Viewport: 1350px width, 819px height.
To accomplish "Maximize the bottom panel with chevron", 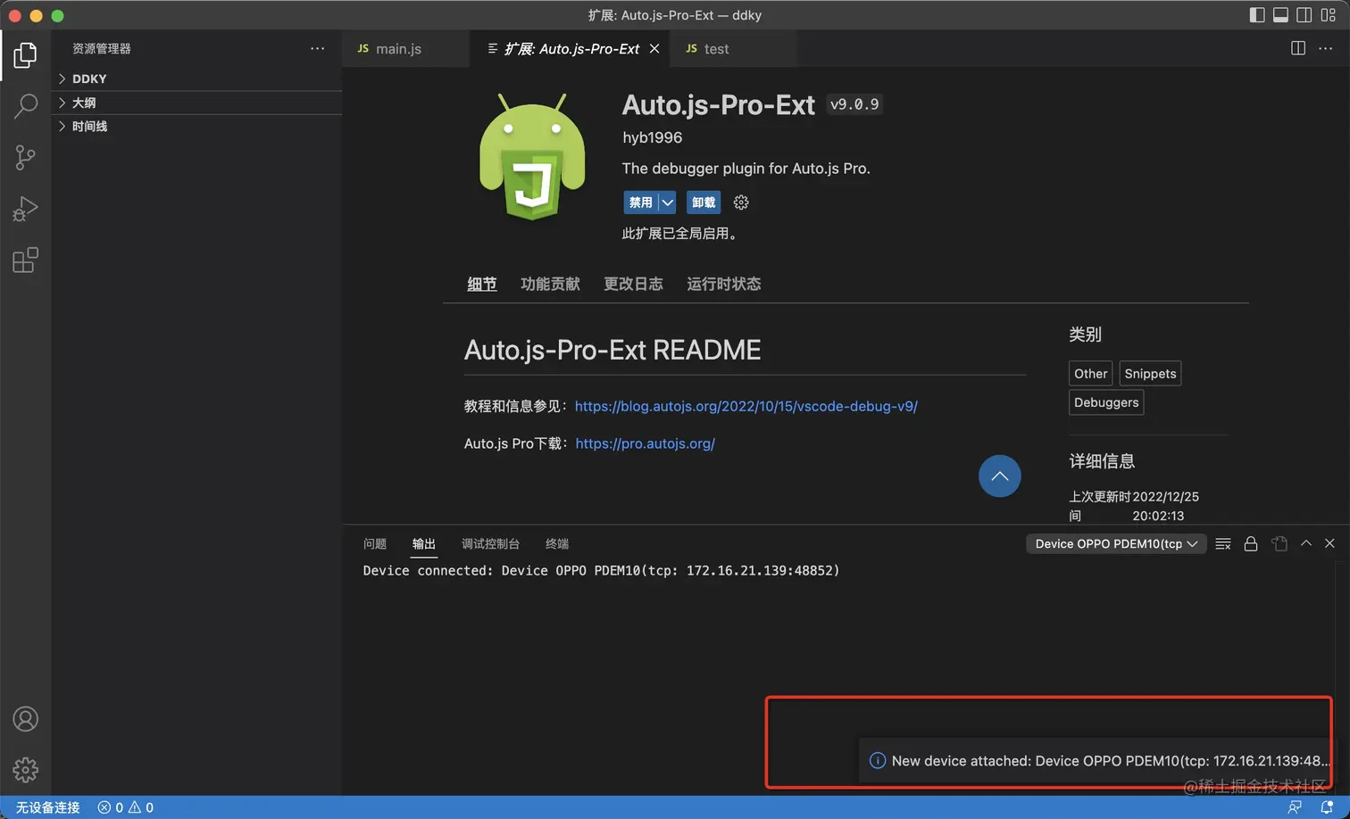I will (1306, 543).
